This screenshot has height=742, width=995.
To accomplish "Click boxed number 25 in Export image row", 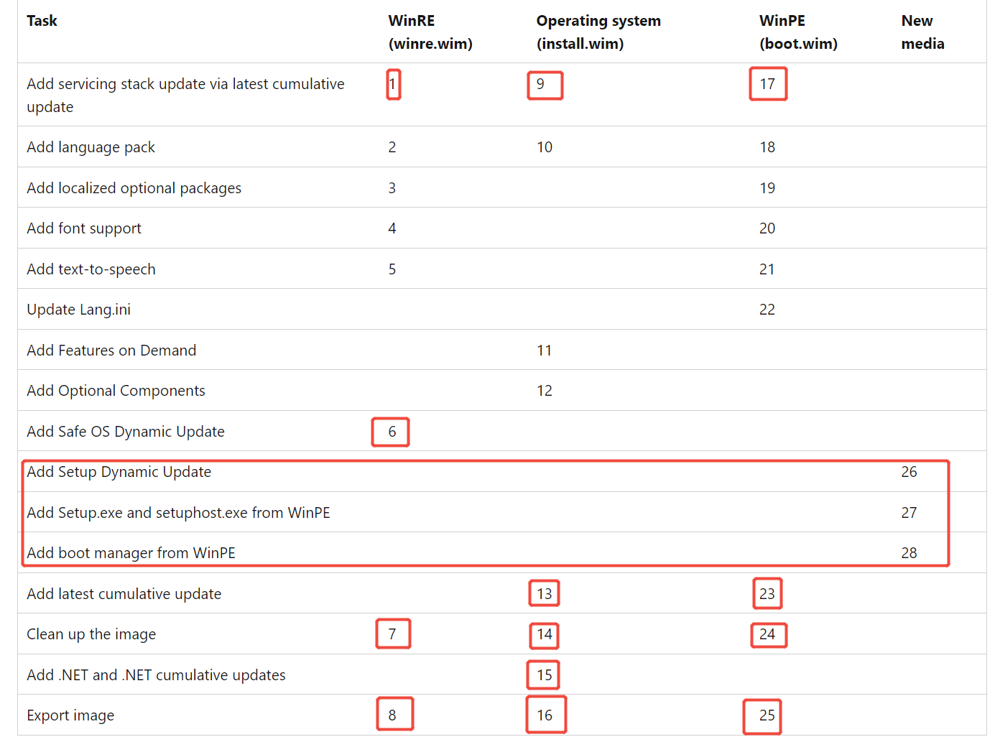I will tap(762, 717).
